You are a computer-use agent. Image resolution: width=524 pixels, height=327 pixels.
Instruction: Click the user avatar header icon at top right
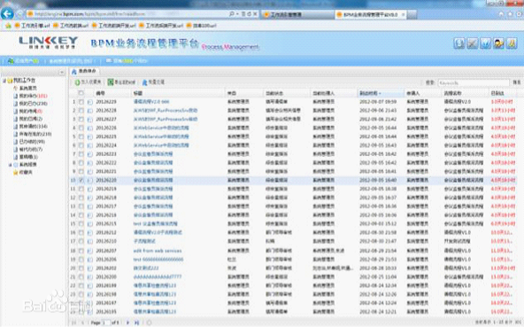[498, 43]
